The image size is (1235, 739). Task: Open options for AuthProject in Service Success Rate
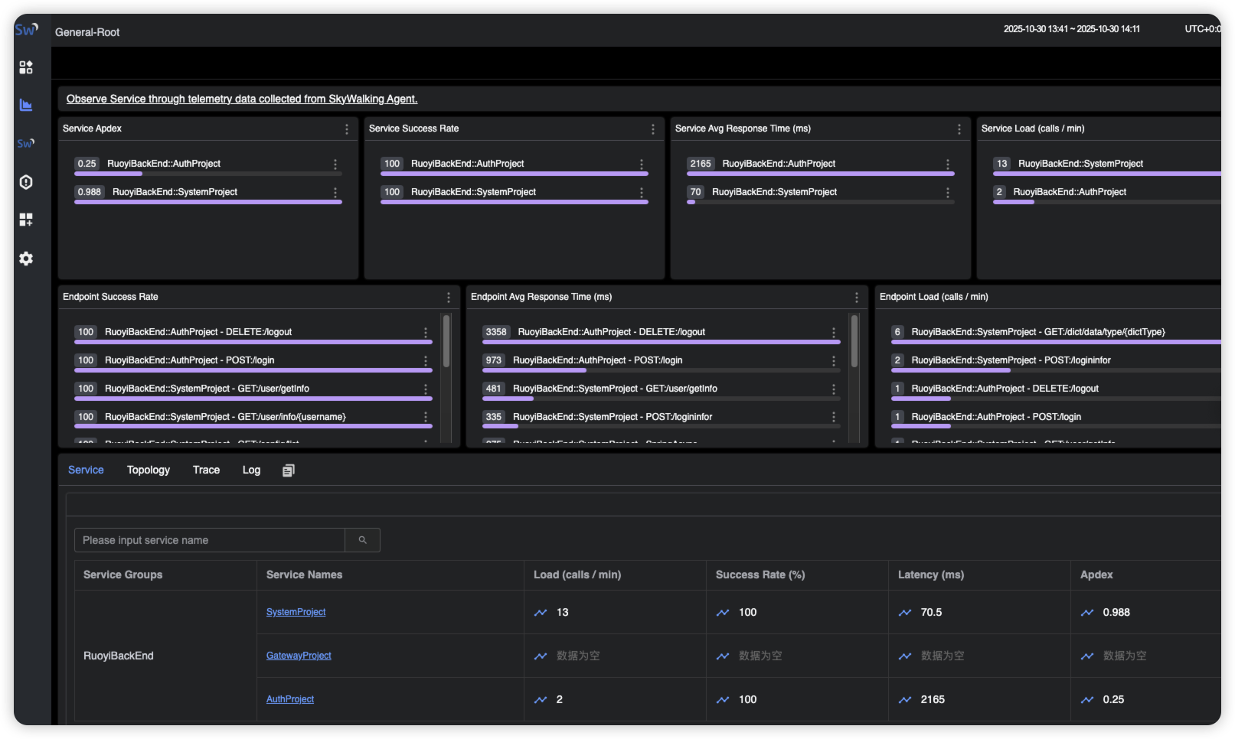point(642,164)
